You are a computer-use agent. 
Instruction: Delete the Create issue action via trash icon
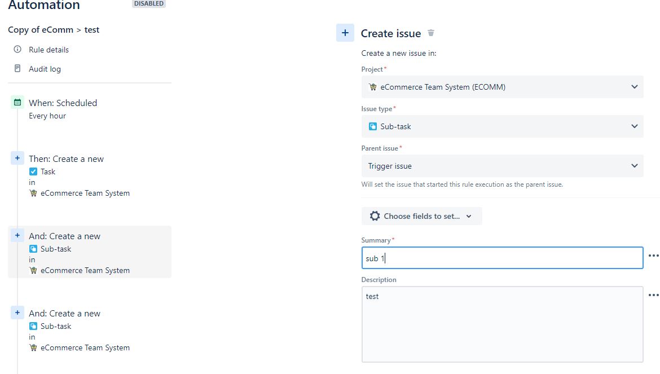click(430, 33)
